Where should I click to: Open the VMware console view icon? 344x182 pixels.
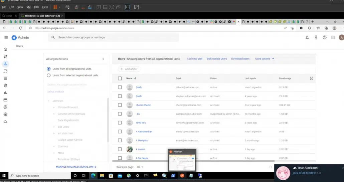[127, 7]
